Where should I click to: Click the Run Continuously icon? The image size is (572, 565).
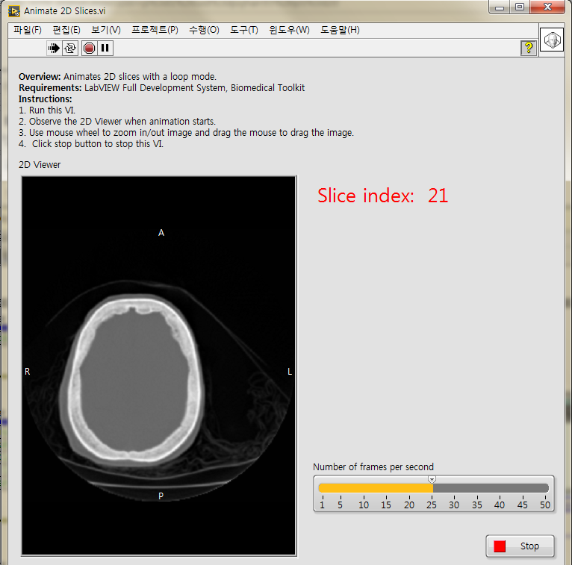coord(70,48)
